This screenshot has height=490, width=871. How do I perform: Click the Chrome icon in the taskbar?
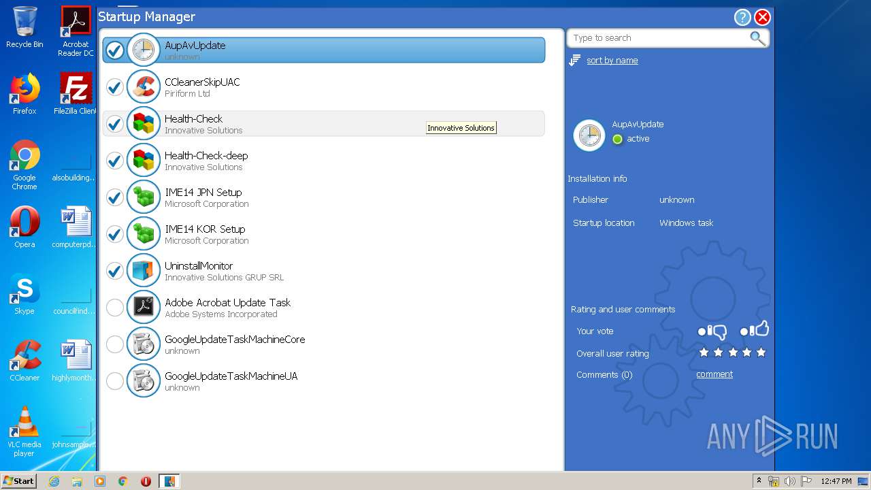click(123, 481)
